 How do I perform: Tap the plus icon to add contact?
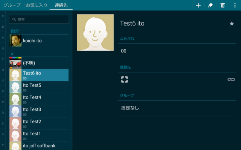pos(198,5)
